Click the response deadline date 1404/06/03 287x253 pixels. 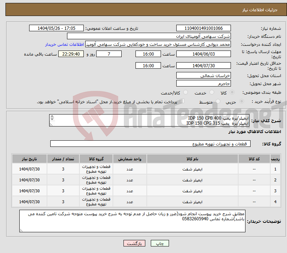203,54
